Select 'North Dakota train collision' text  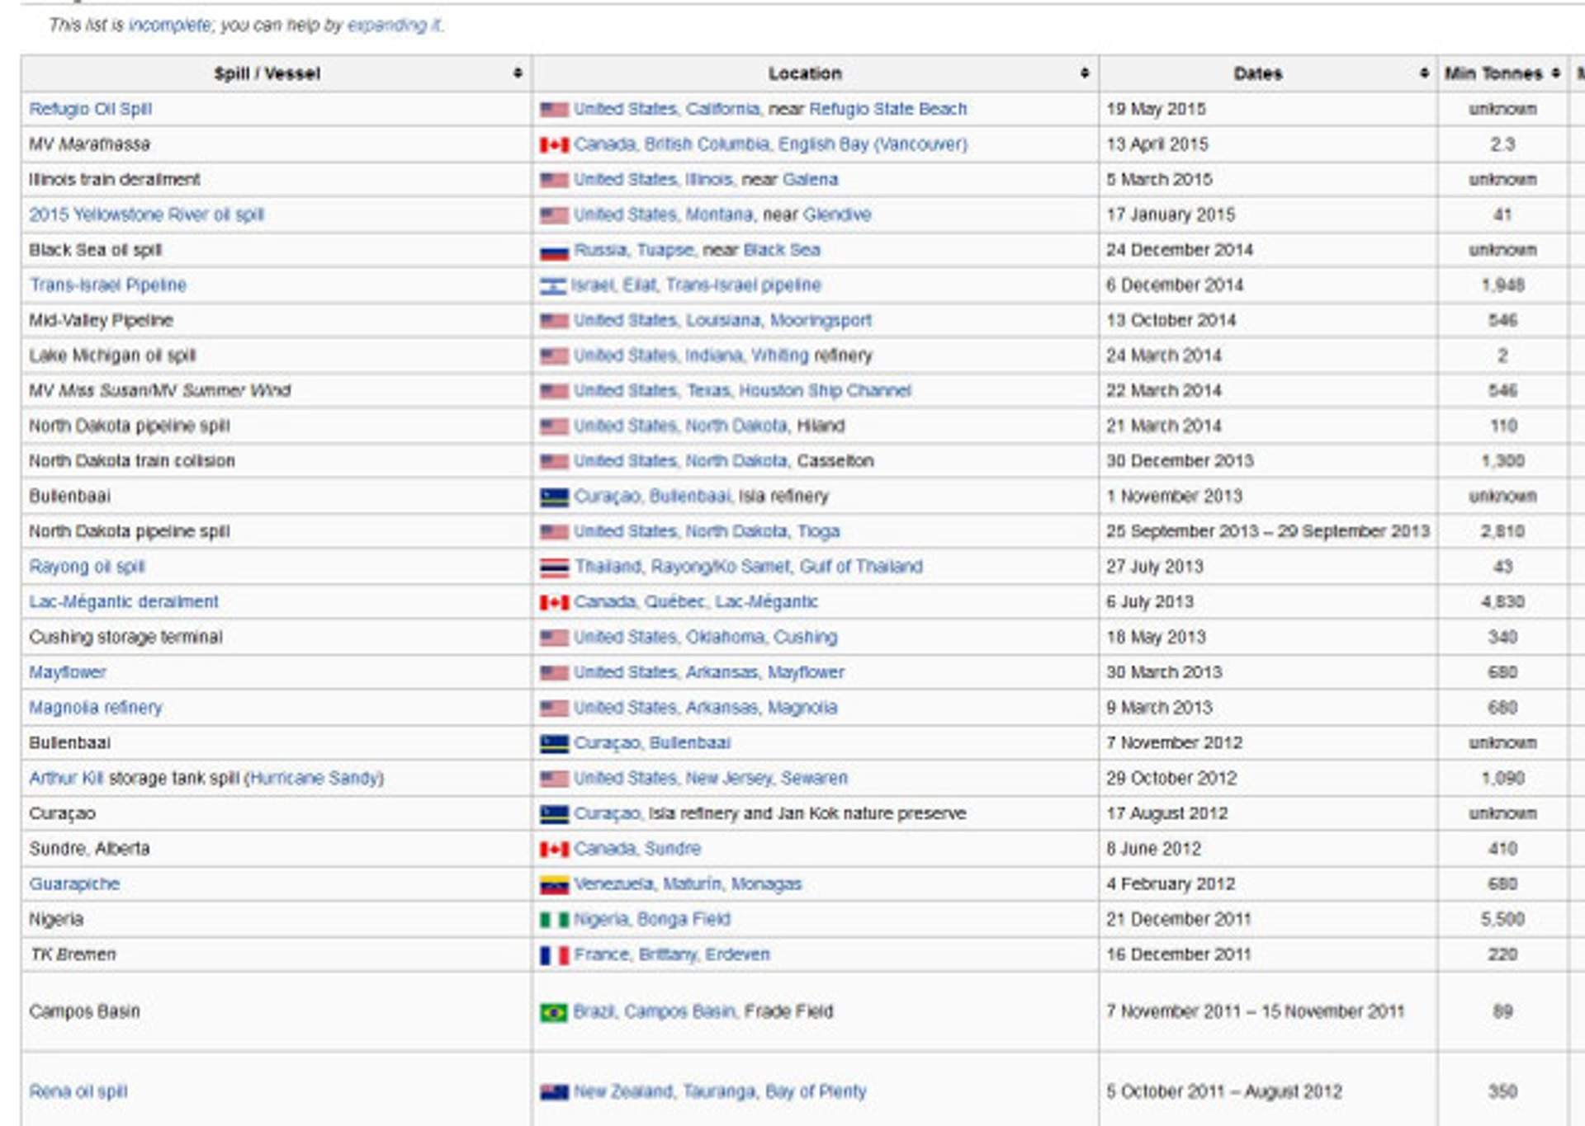pos(132,460)
